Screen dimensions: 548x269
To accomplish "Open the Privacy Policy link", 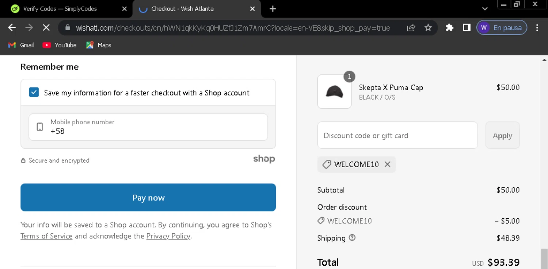I will (x=168, y=236).
